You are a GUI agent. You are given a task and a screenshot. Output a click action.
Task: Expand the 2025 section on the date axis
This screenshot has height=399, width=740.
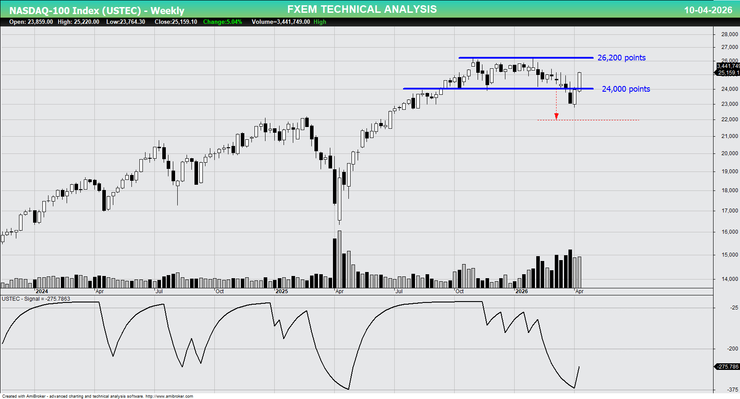[x=282, y=291]
